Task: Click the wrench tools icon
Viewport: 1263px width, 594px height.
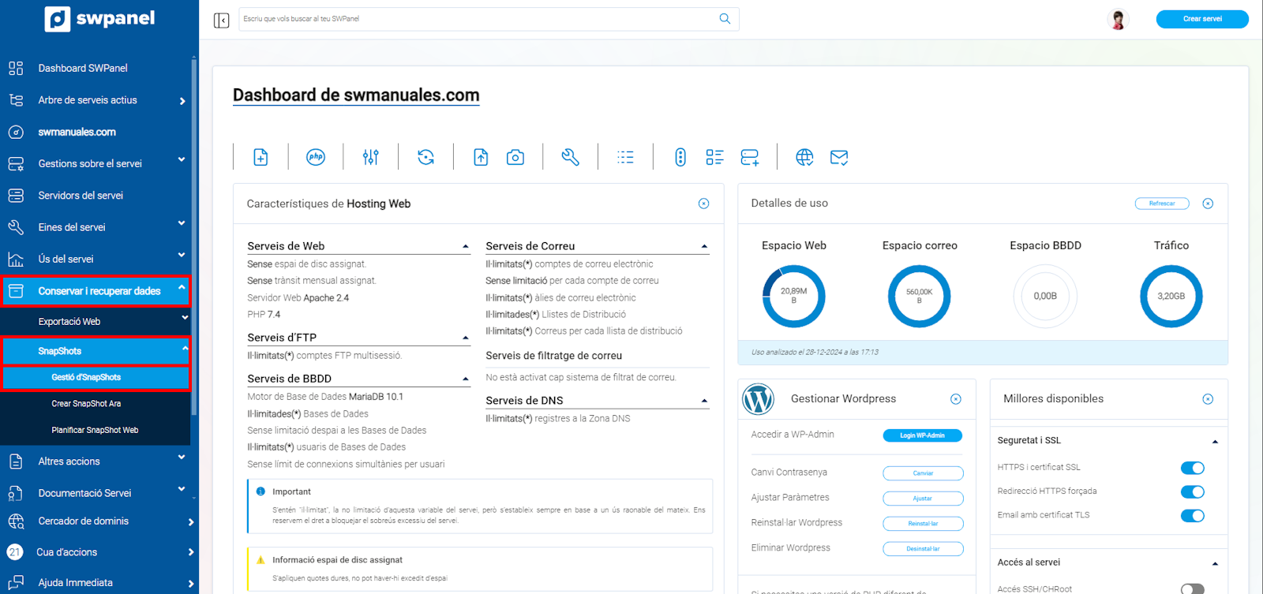Action: pos(570,158)
